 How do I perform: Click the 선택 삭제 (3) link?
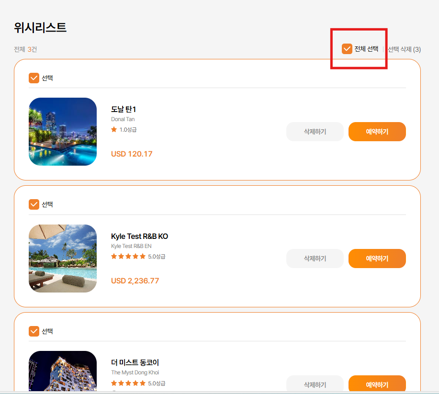pyautogui.click(x=404, y=49)
